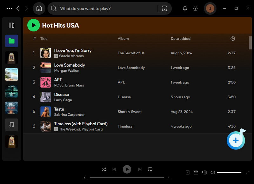The image size is (254, 184).
Task: Click the Disease cover art
Action: point(45,97)
